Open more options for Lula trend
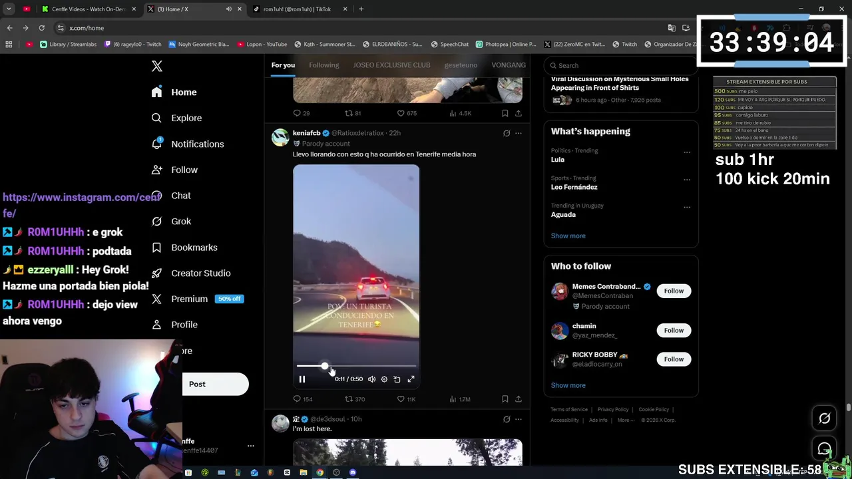 [687, 152]
